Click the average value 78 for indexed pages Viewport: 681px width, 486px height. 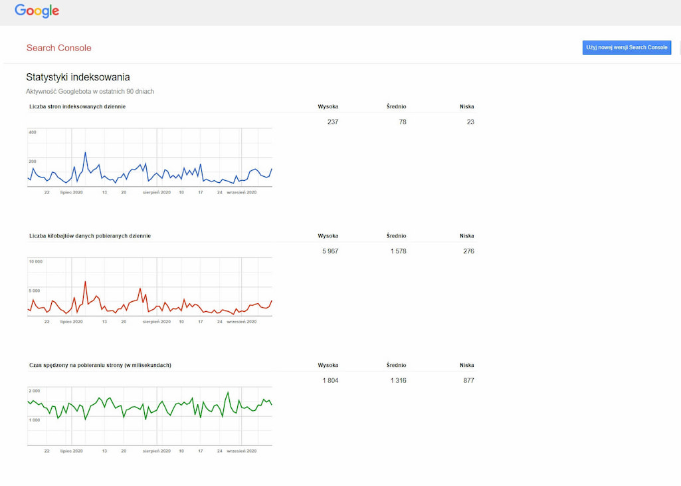[x=403, y=122]
